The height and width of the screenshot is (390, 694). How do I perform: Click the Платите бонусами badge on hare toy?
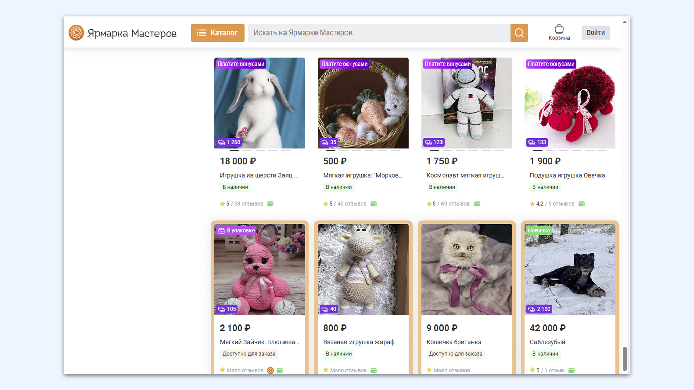tap(241, 64)
